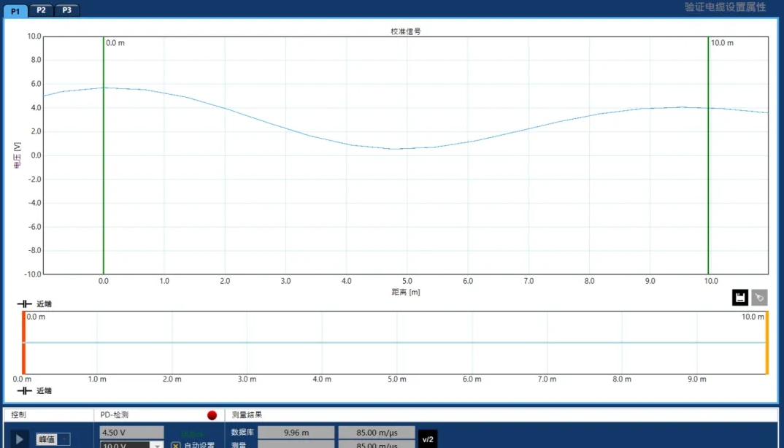The width and height of the screenshot is (784, 448).
Task: Click the 数据库 distance value showing 9.96 m
Action: tap(296, 432)
